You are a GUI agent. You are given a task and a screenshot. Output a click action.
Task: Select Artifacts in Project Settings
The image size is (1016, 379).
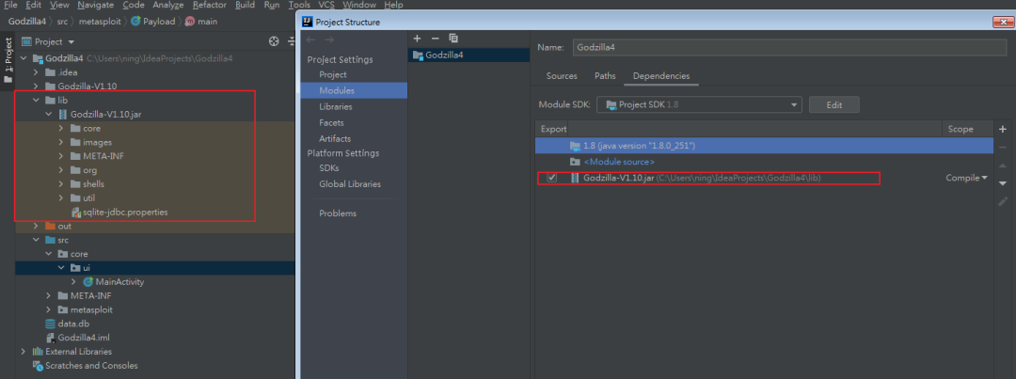click(334, 138)
